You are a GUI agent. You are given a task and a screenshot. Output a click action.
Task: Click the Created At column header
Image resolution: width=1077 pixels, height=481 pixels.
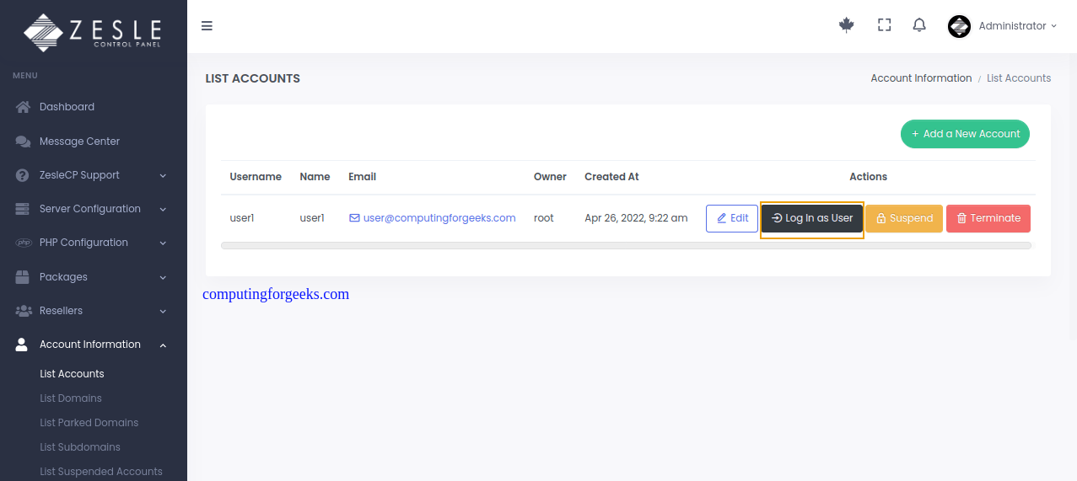(611, 177)
